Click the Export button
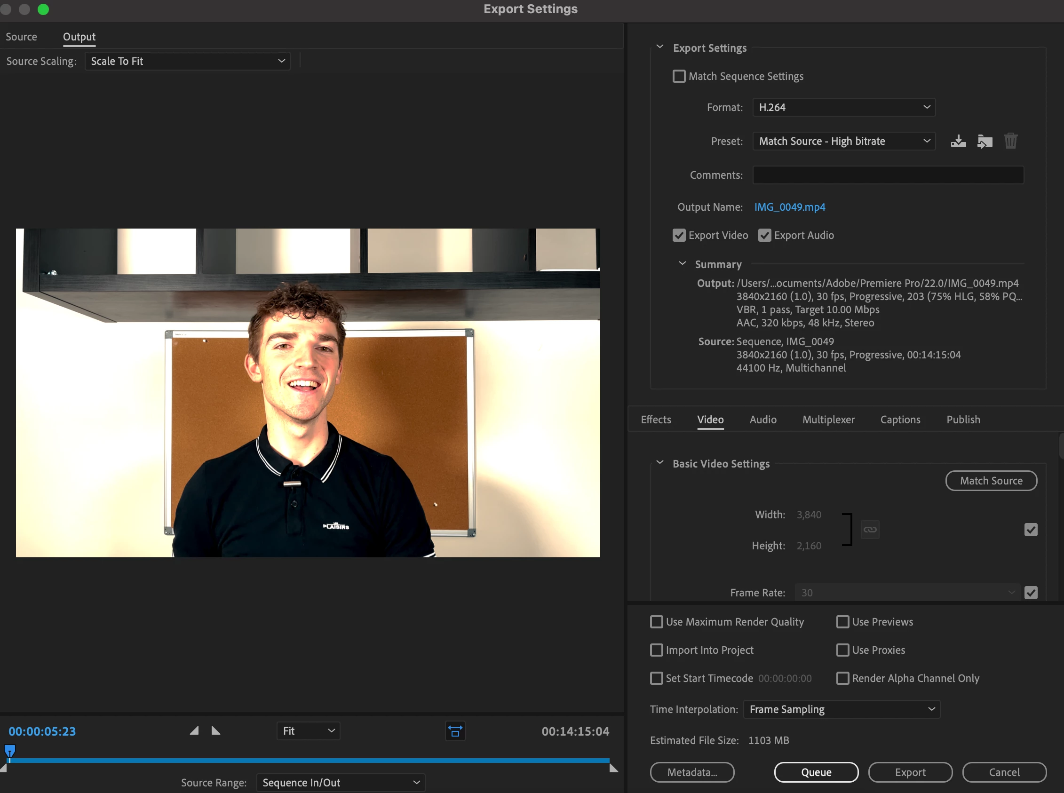 (909, 772)
